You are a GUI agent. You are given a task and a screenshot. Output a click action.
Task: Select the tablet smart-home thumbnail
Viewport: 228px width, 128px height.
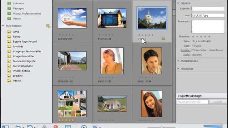112,18
